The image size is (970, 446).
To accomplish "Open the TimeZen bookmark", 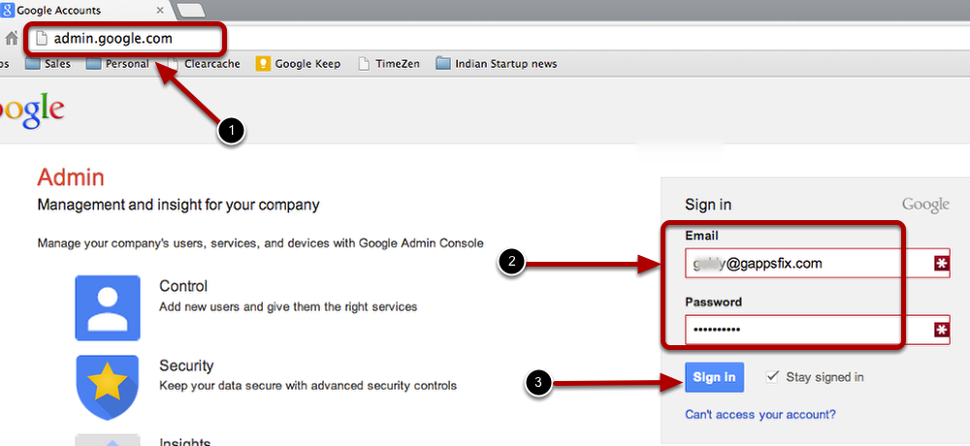I will pos(389,64).
